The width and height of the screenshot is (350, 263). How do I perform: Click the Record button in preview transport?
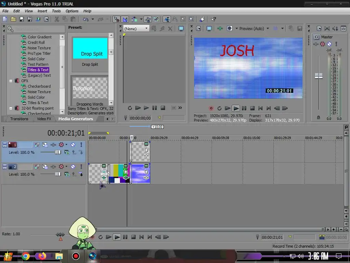[211, 108]
